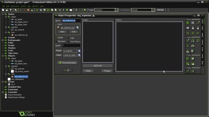
Task: Add the Wrap Screen action
Action: (193, 46)
